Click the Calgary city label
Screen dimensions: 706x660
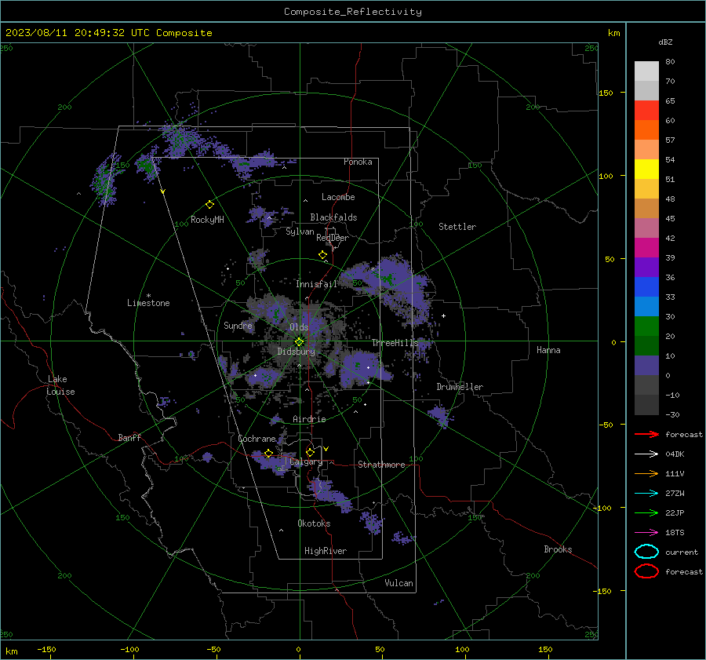306,461
